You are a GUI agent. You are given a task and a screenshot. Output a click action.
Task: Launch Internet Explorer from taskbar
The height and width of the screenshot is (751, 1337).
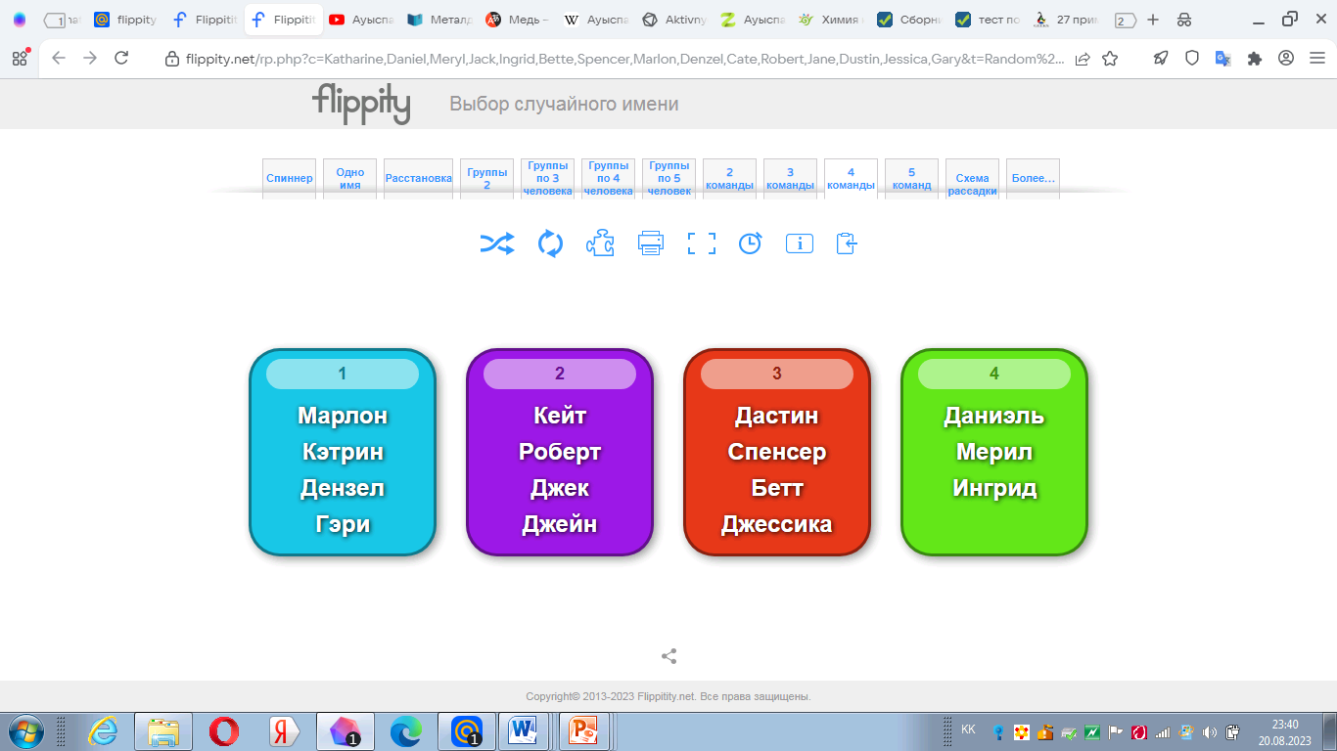coord(103,731)
